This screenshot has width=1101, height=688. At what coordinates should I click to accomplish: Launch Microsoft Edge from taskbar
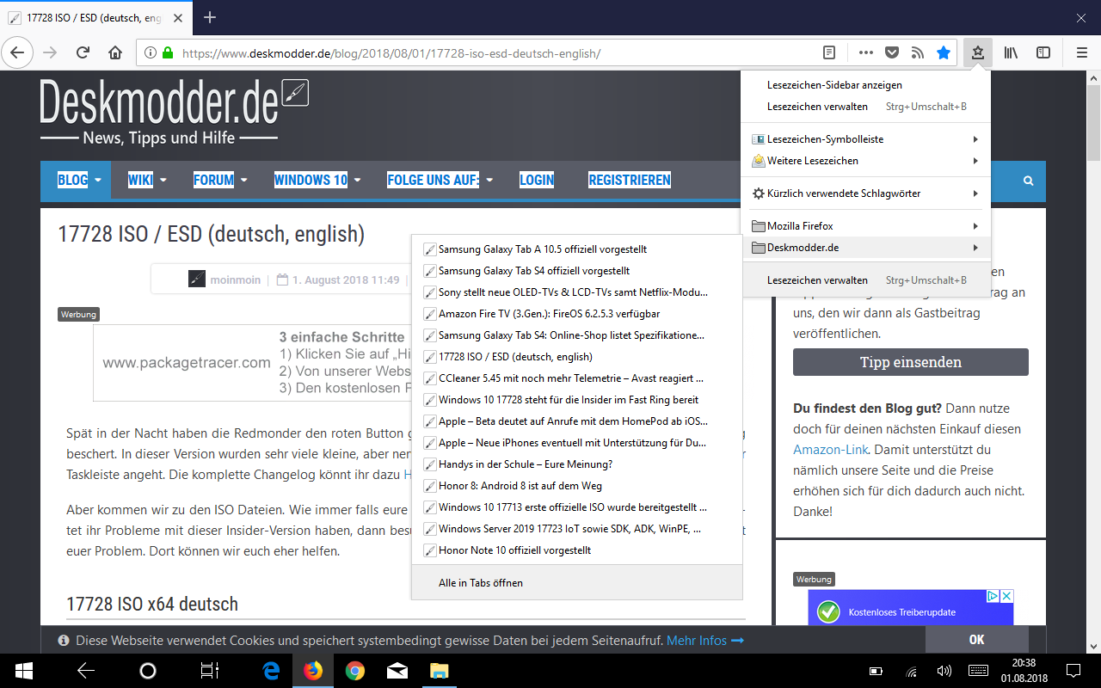tap(272, 671)
